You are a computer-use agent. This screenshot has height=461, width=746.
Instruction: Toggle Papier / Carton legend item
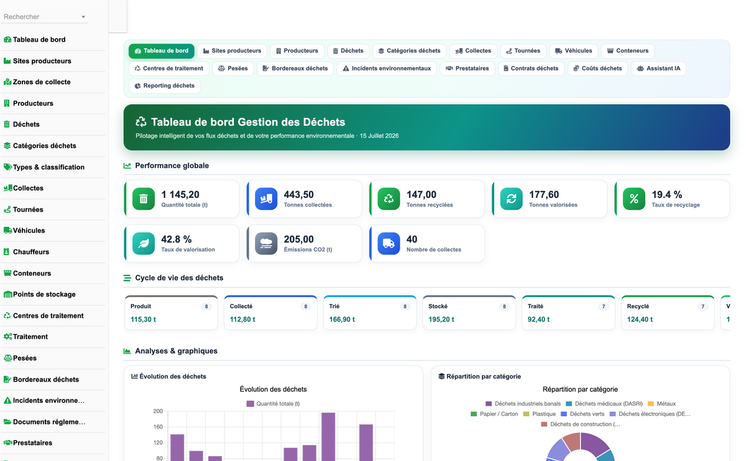point(494,414)
